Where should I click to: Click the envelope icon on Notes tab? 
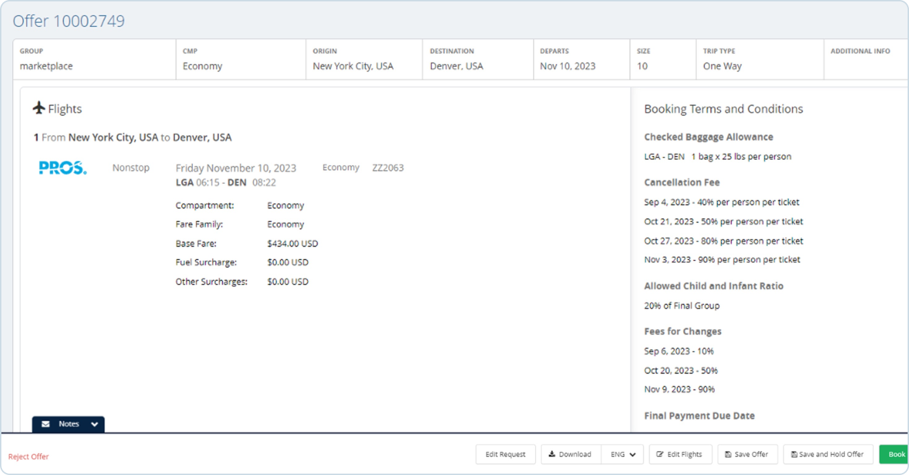coord(45,424)
